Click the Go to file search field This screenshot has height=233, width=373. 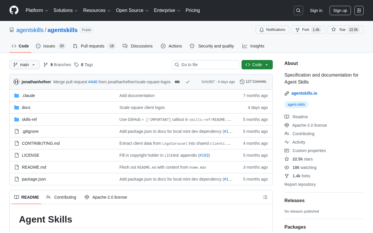(205, 65)
